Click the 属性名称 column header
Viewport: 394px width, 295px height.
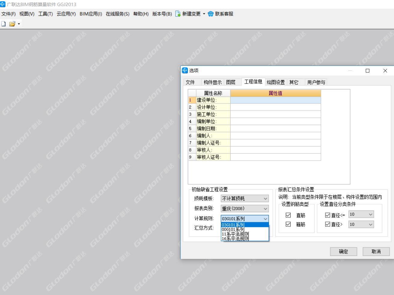click(x=213, y=93)
